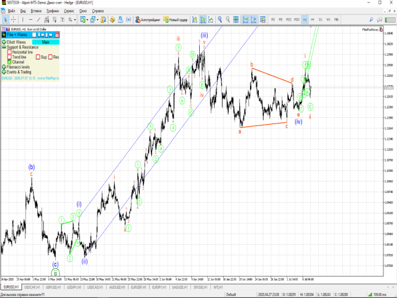
Task: Switch to USDCHF,H1 chart tab
Action: [32, 287]
